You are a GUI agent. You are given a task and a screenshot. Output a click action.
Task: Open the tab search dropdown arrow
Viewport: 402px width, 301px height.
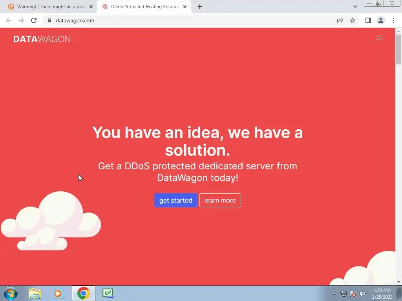(x=355, y=7)
